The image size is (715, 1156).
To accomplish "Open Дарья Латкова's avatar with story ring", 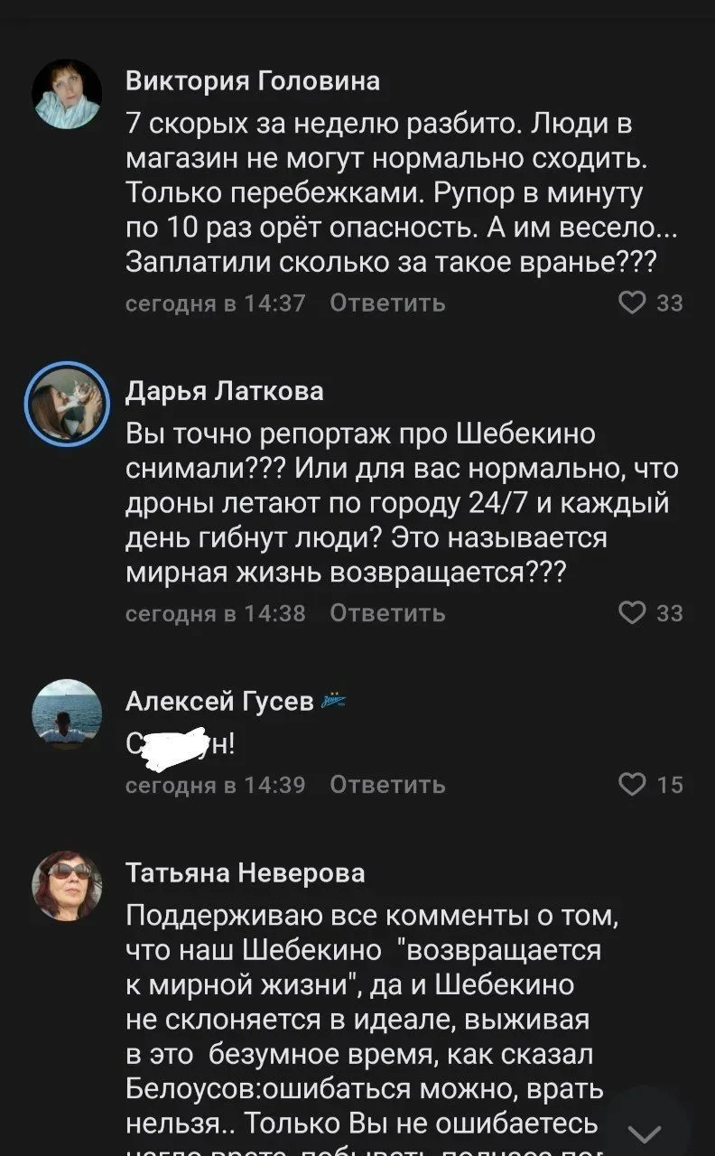I will click(x=67, y=405).
